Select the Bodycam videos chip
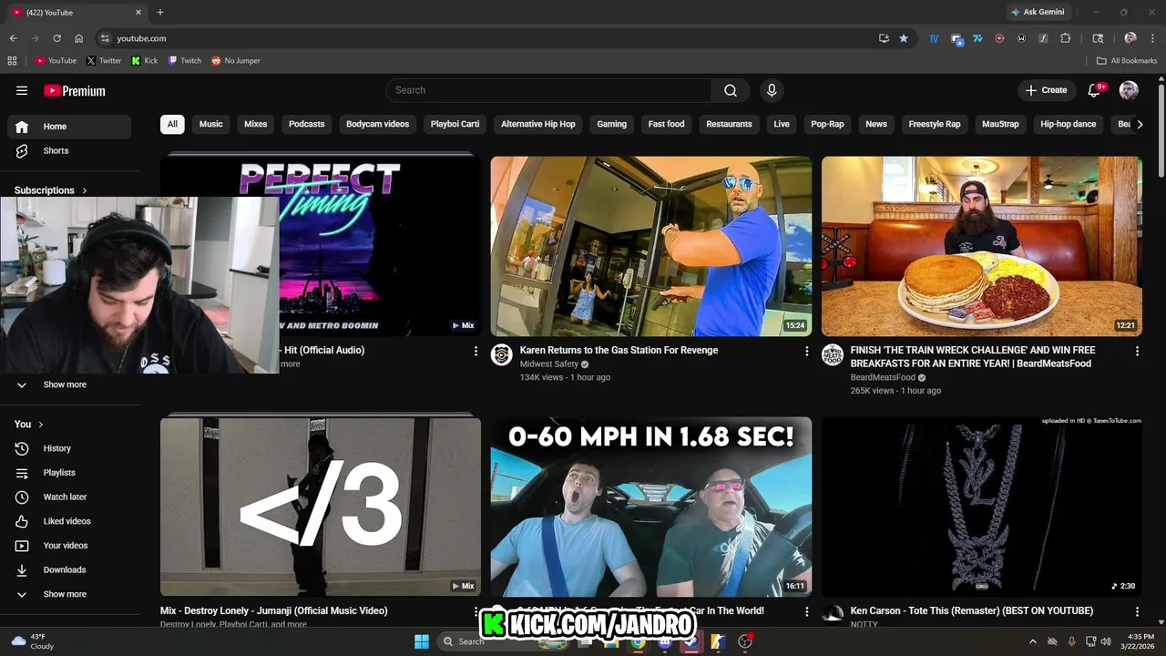This screenshot has height=656, width=1166. pyautogui.click(x=377, y=124)
